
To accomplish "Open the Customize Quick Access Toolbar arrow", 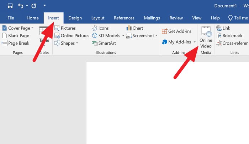I will (44, 6).
